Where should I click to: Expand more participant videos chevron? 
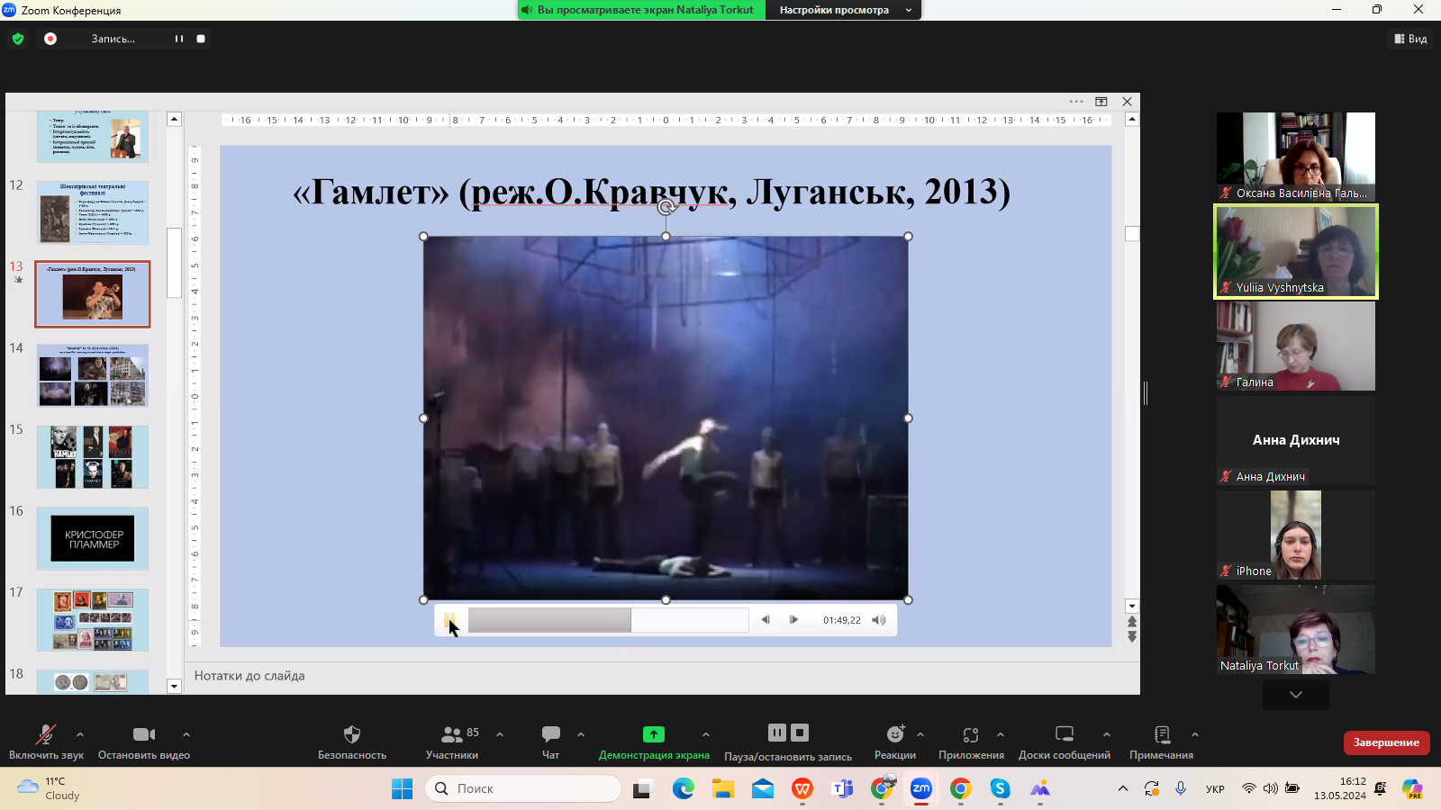1295,695
